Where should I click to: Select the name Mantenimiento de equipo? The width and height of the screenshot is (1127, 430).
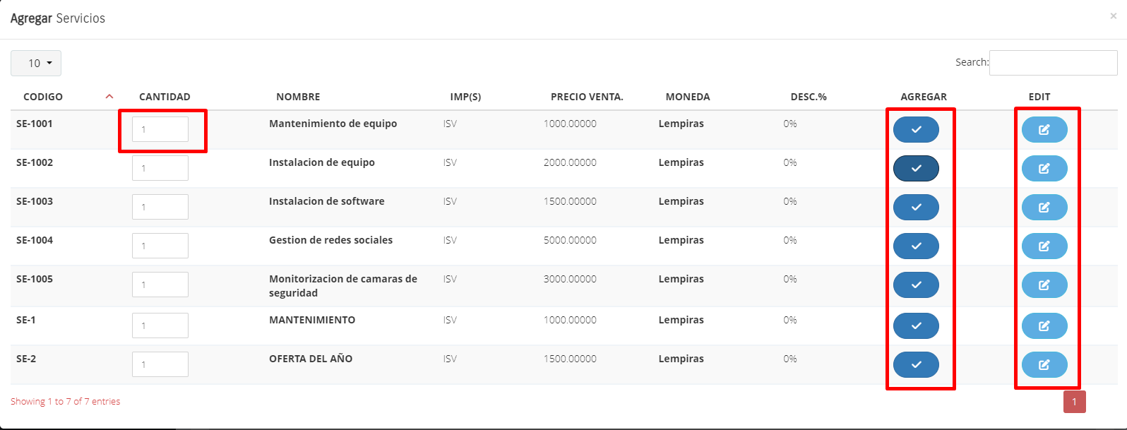[x=333, y=124]
